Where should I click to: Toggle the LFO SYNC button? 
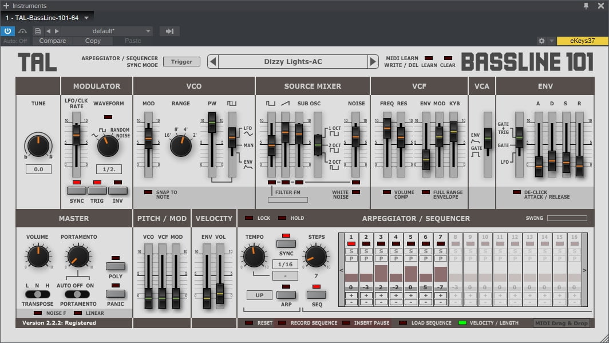point(77,190)
